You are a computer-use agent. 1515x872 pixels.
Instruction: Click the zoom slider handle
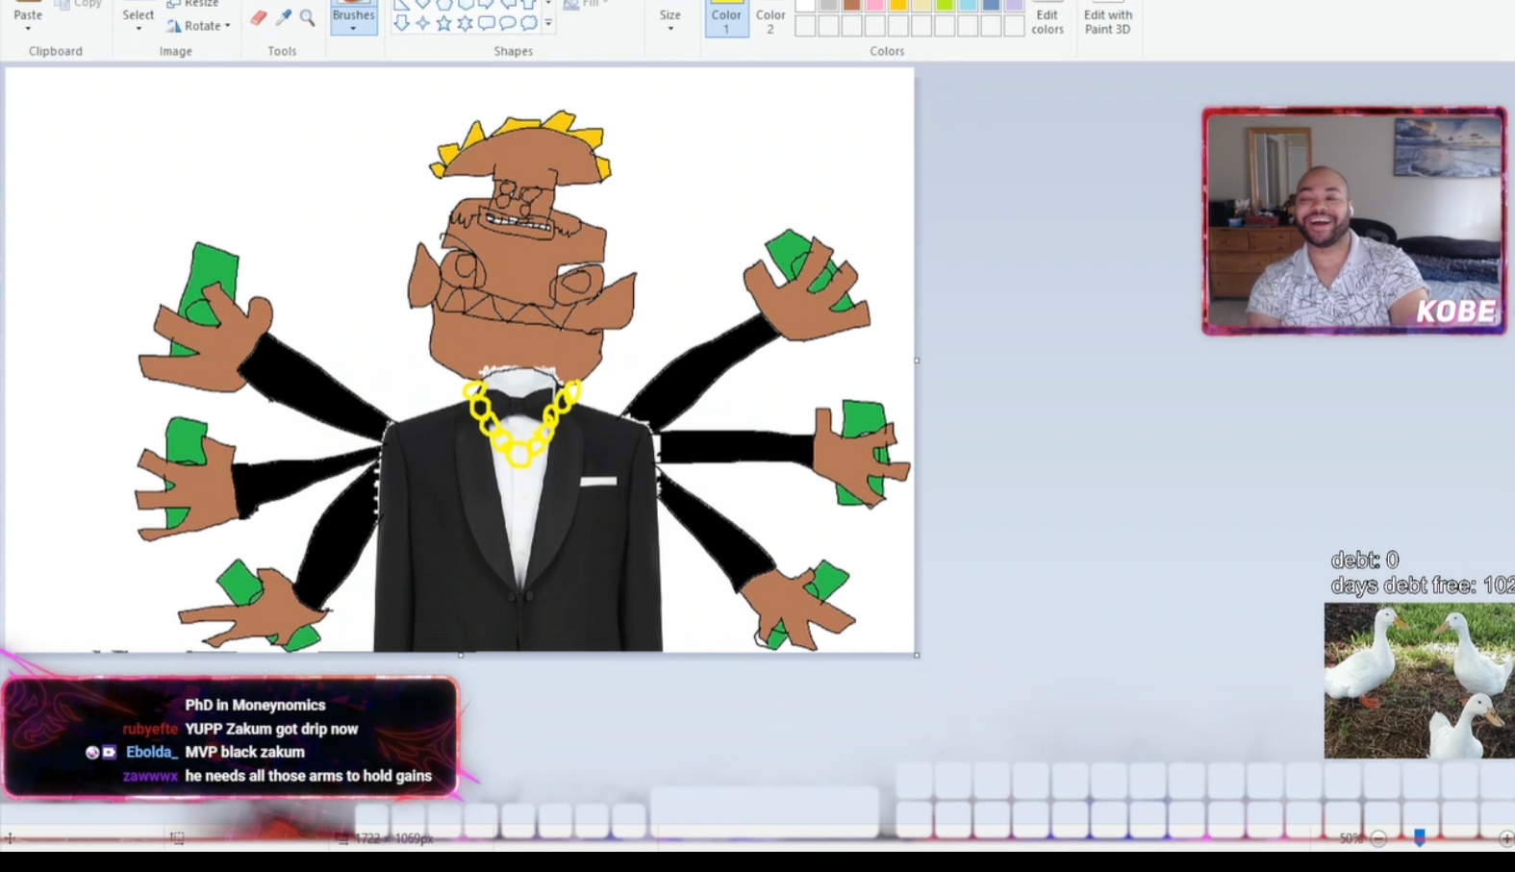(x=1419, y=838)
